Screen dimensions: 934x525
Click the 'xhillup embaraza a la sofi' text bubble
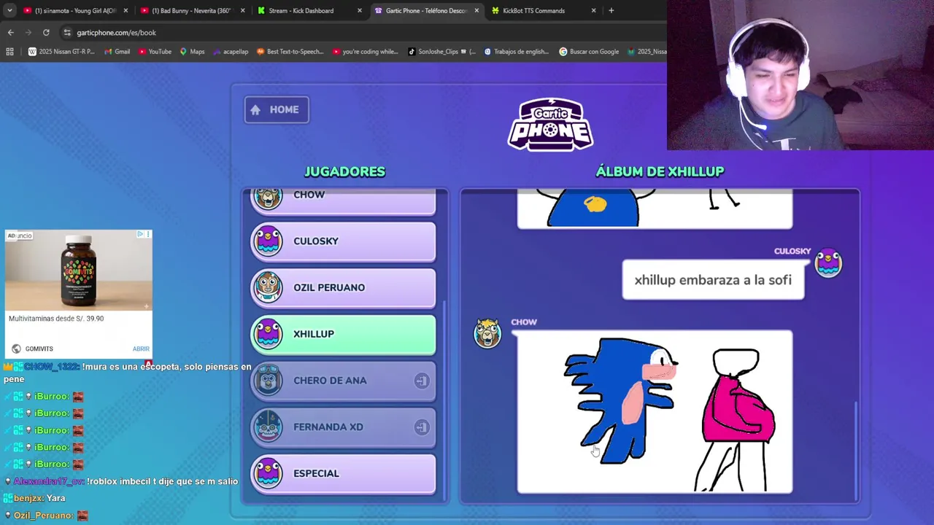tap(713, 280)
